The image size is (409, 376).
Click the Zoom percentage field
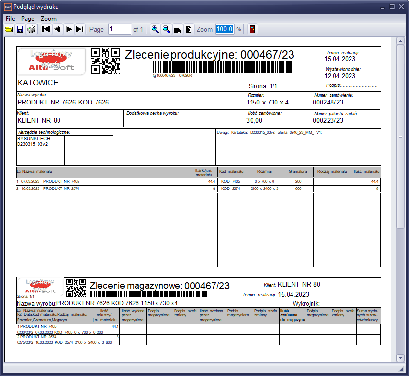tap(225, 29)
